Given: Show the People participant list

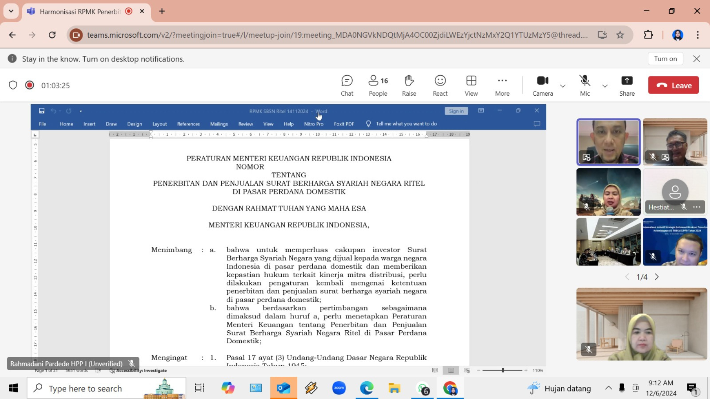Looking at the screenshot, I should click(x=378, y=86).
